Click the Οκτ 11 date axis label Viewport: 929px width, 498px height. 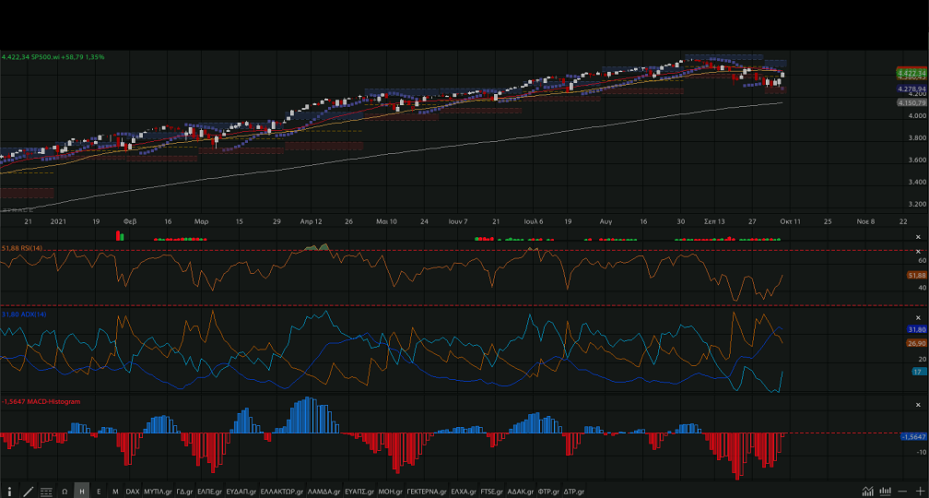(790, 221)
